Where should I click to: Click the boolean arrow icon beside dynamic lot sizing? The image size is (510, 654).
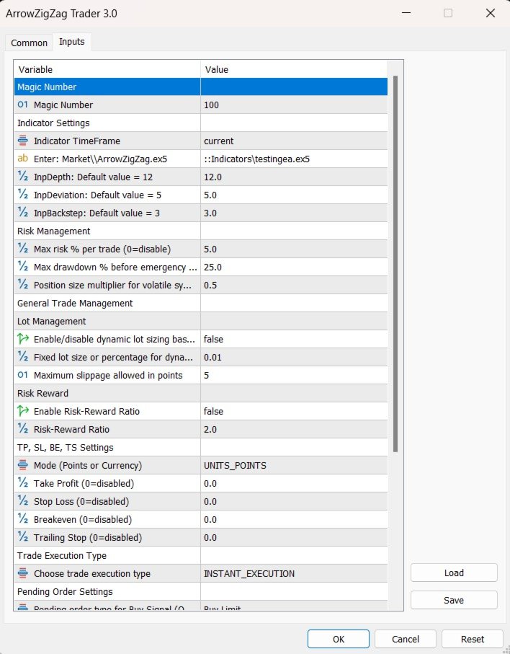tap(22, 339)
